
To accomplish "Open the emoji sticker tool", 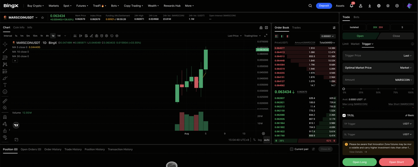I will click(x=5, y=92).
